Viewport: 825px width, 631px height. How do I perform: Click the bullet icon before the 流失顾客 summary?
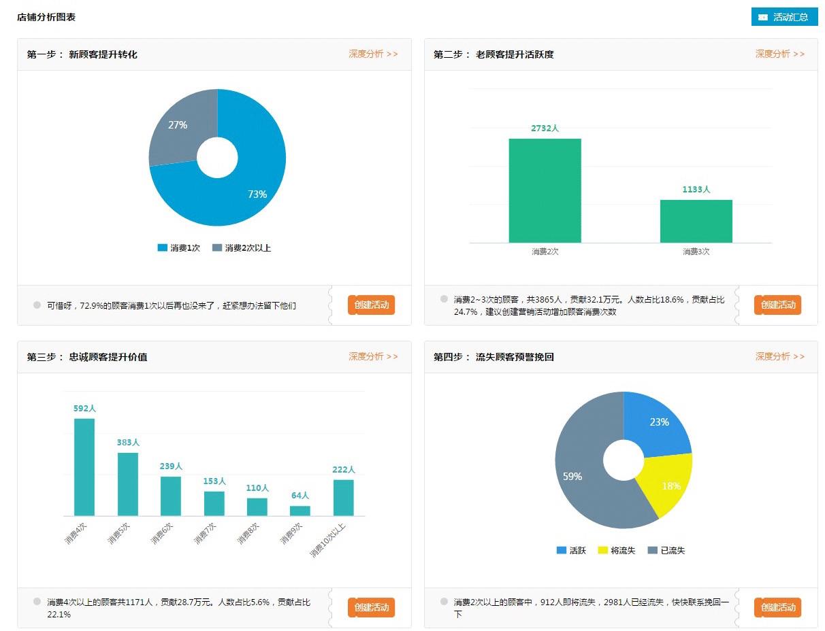pyautogui.click(x=443, y=600)
